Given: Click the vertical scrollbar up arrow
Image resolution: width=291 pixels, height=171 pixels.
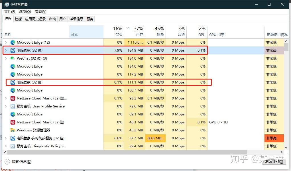Looking at the screenshot, I should point(286,41).
